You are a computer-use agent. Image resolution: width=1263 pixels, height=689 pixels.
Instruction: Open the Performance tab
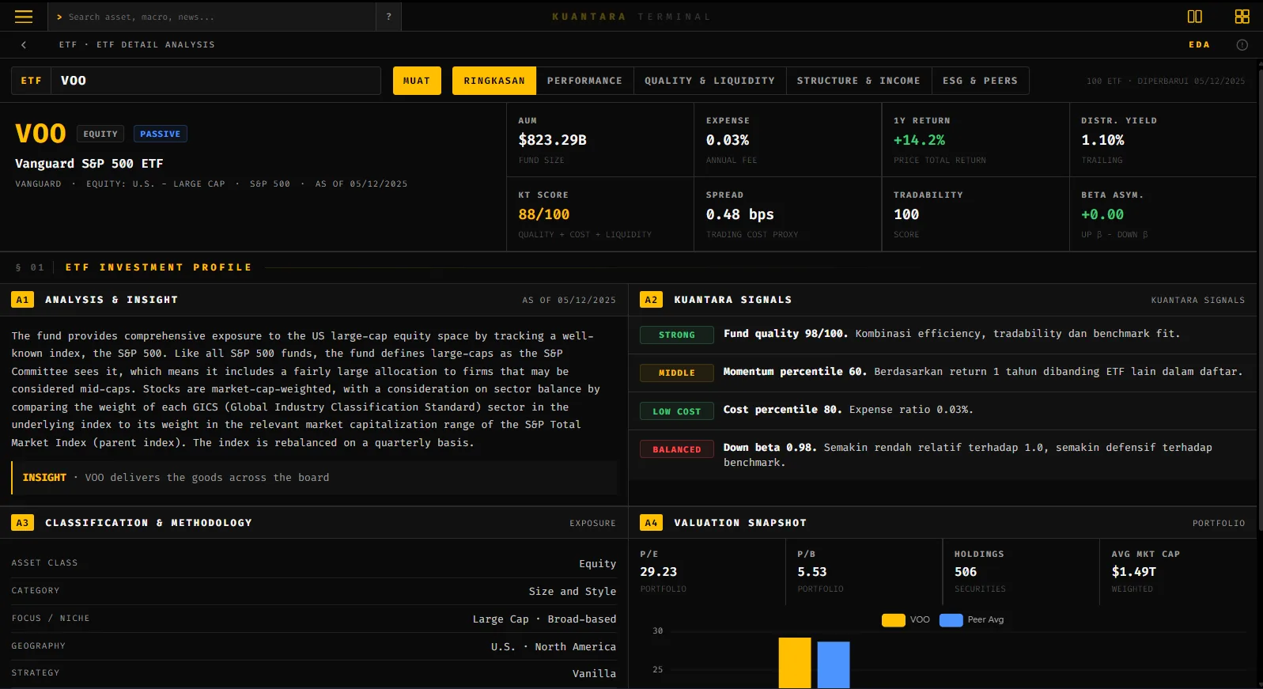[x=584, y=81]
